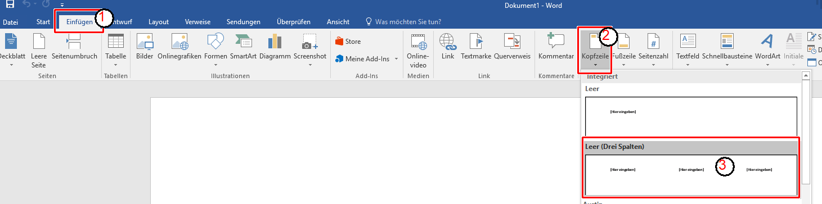Insert a Leere Seite blank page
The width and height of the screenshot is (822, 204).
tap(39, 51)
